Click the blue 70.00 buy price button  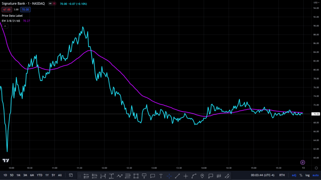[x=25, y=10]
